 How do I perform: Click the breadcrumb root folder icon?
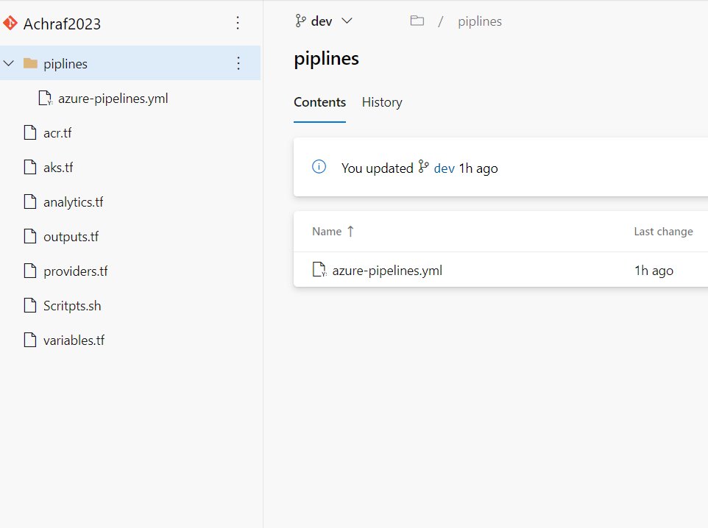point(417,21)
